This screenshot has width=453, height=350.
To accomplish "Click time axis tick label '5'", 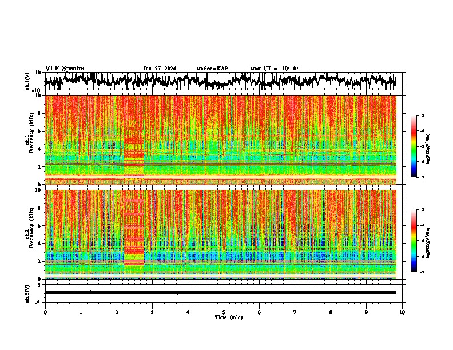I will [224, 312].
